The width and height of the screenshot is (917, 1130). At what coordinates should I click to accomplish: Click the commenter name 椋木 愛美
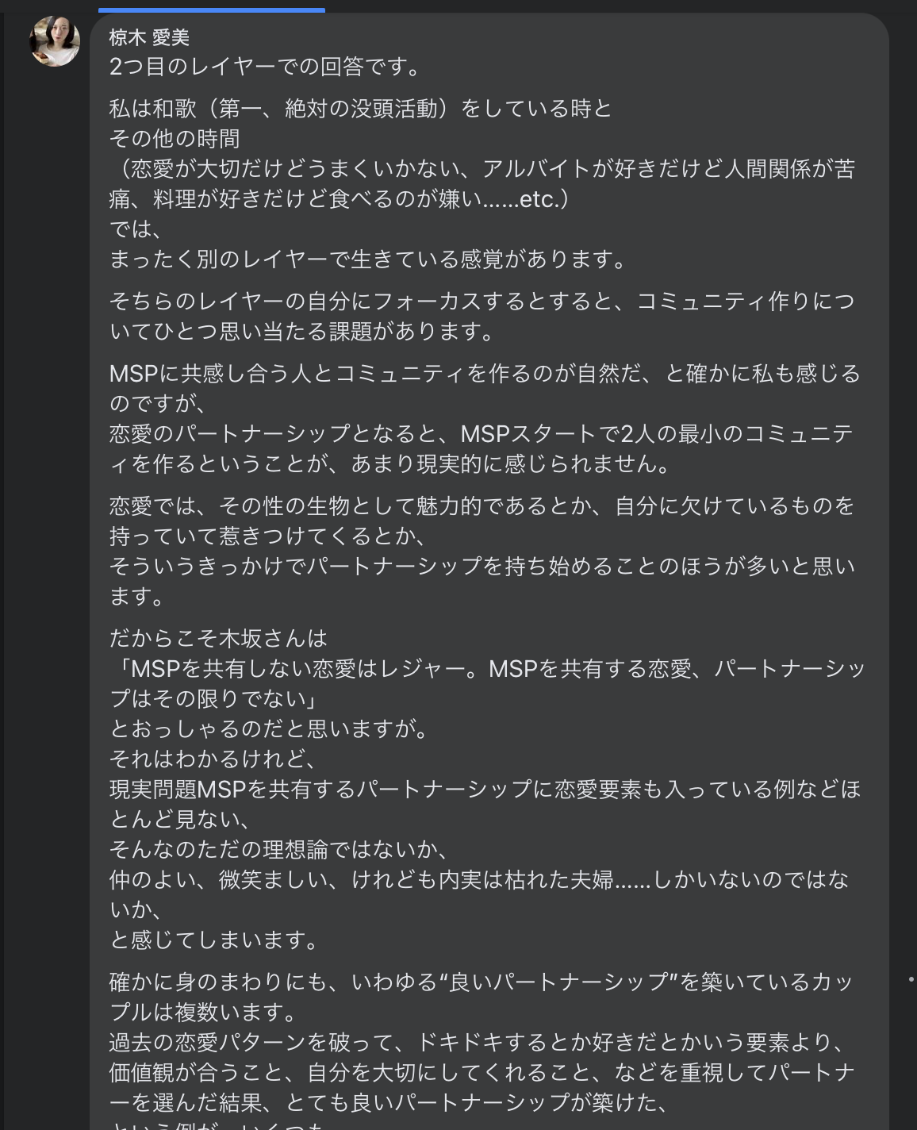[149, 37]
